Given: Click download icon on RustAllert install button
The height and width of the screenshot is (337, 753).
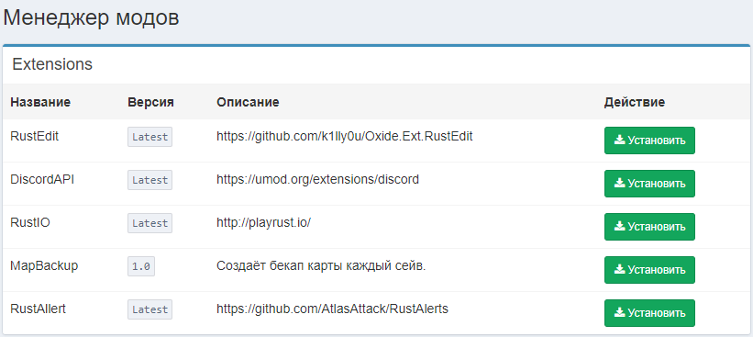Looking at the screenshot, I should (619, 313).
